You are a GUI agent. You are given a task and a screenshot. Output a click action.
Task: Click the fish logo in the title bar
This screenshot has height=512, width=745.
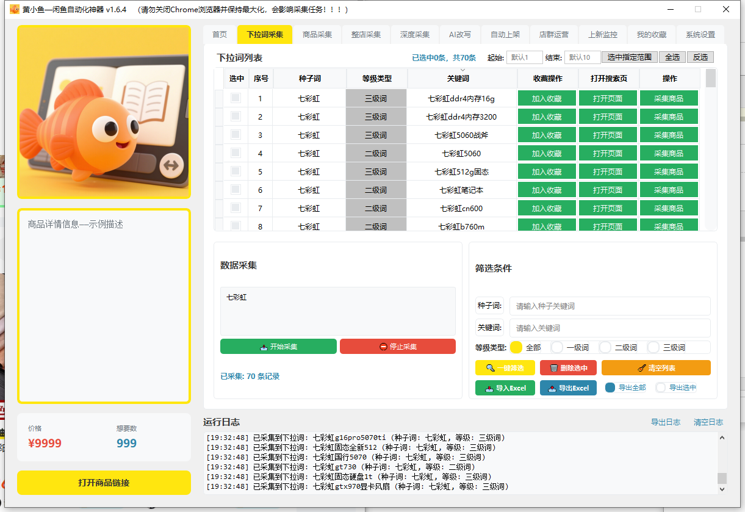(x=13, y=9)
